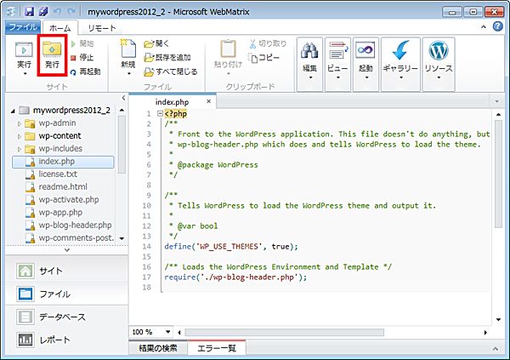Click the editor scroll right arrow
Image resolution: width=510 pixels, height=360 pixels.
(x=485, y=332)
